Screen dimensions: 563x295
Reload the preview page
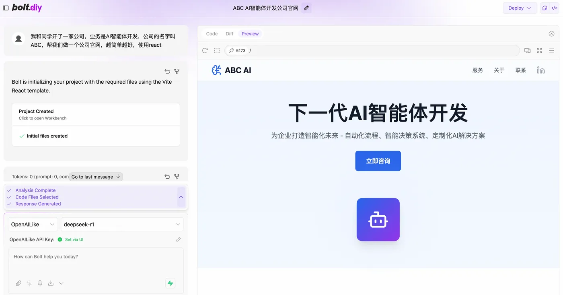(x=205, y=51)
